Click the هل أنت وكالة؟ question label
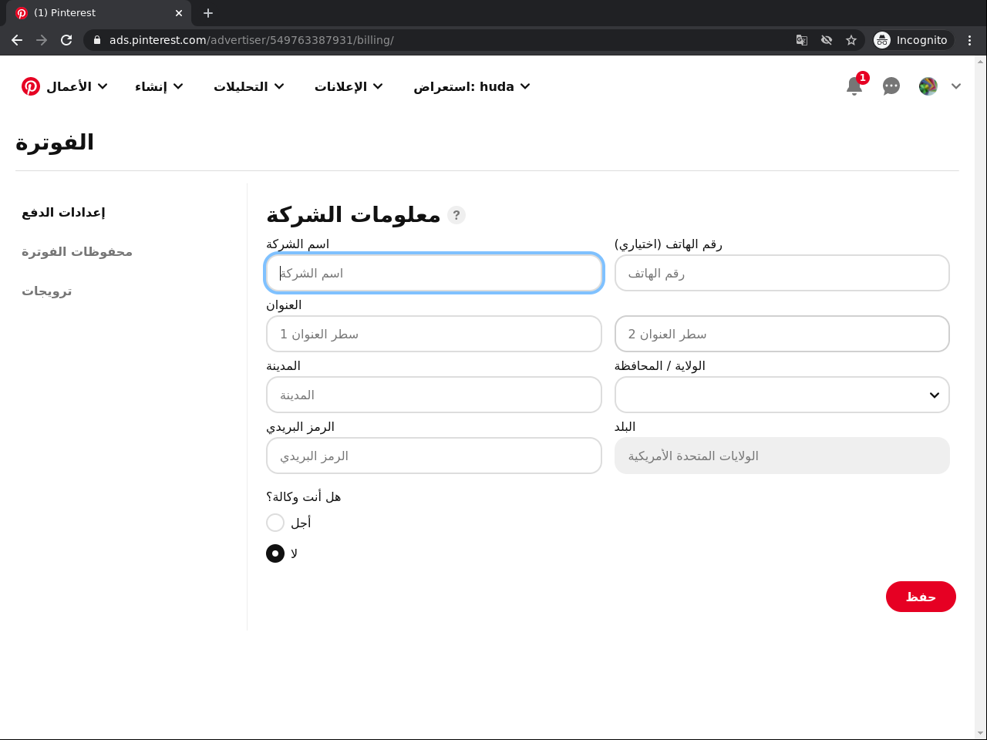This screenshot has height=740, width=987. pyautogui.click(x=303, y=497)
